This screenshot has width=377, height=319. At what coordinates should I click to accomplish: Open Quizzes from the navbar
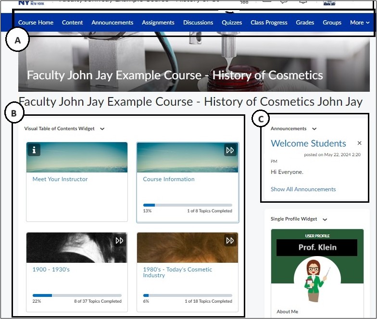[232, 23]
